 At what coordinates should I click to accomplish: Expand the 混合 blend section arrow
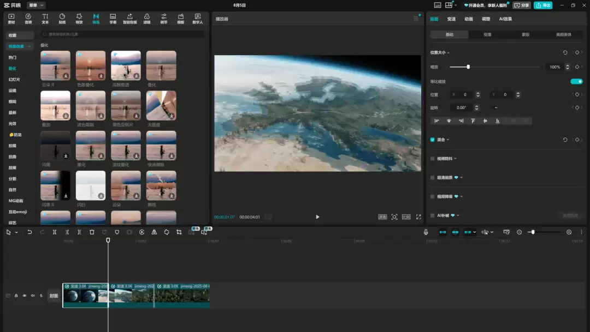pos(448,140)
